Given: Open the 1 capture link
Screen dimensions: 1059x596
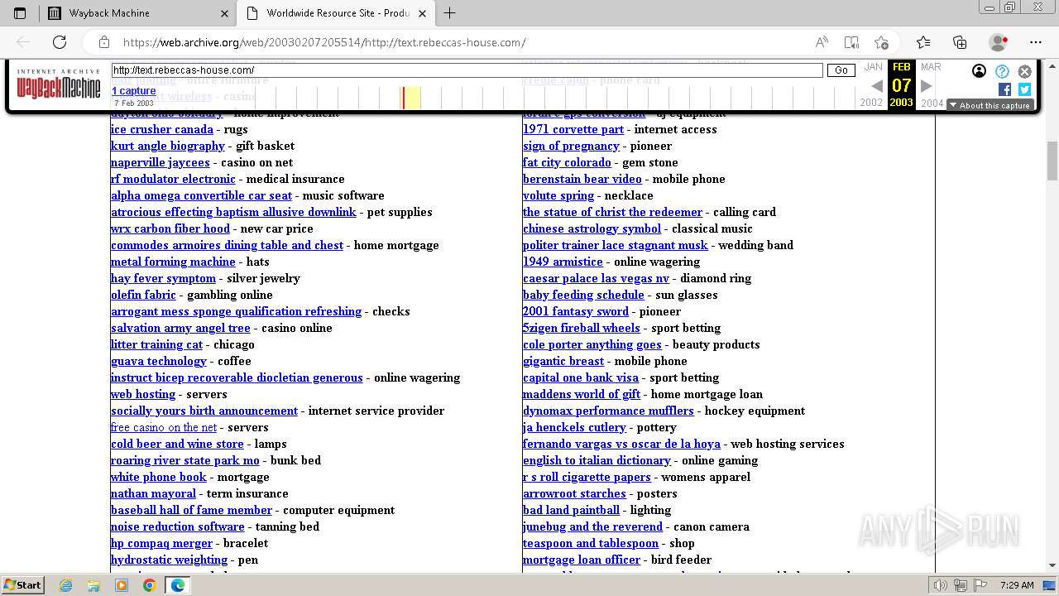Looking at the screenshot, I should (x=134, y=91).
